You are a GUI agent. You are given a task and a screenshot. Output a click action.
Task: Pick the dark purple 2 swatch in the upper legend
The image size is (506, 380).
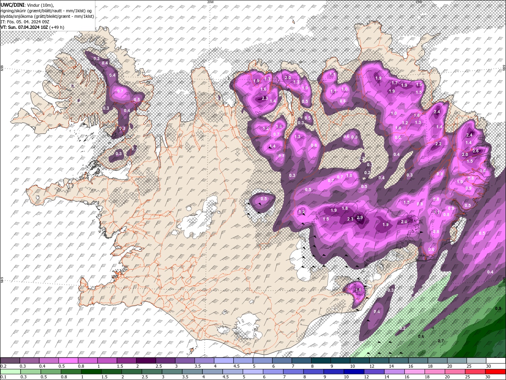point(146,361)
